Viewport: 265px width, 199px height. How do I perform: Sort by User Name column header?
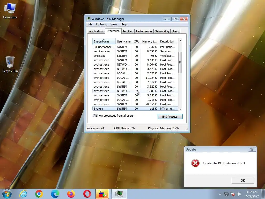tap(124, 41)
